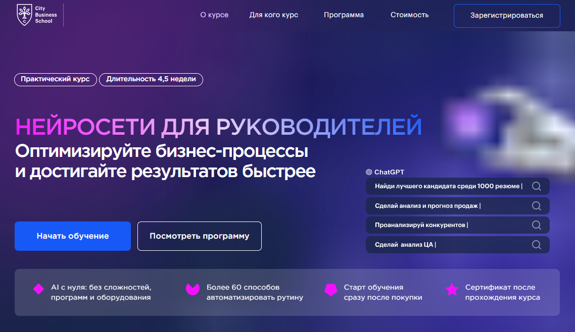The height and width of the screenshot is (332, 575).
Task: Click the 'Посмотреть программу' button
Action: pos(200,236)
